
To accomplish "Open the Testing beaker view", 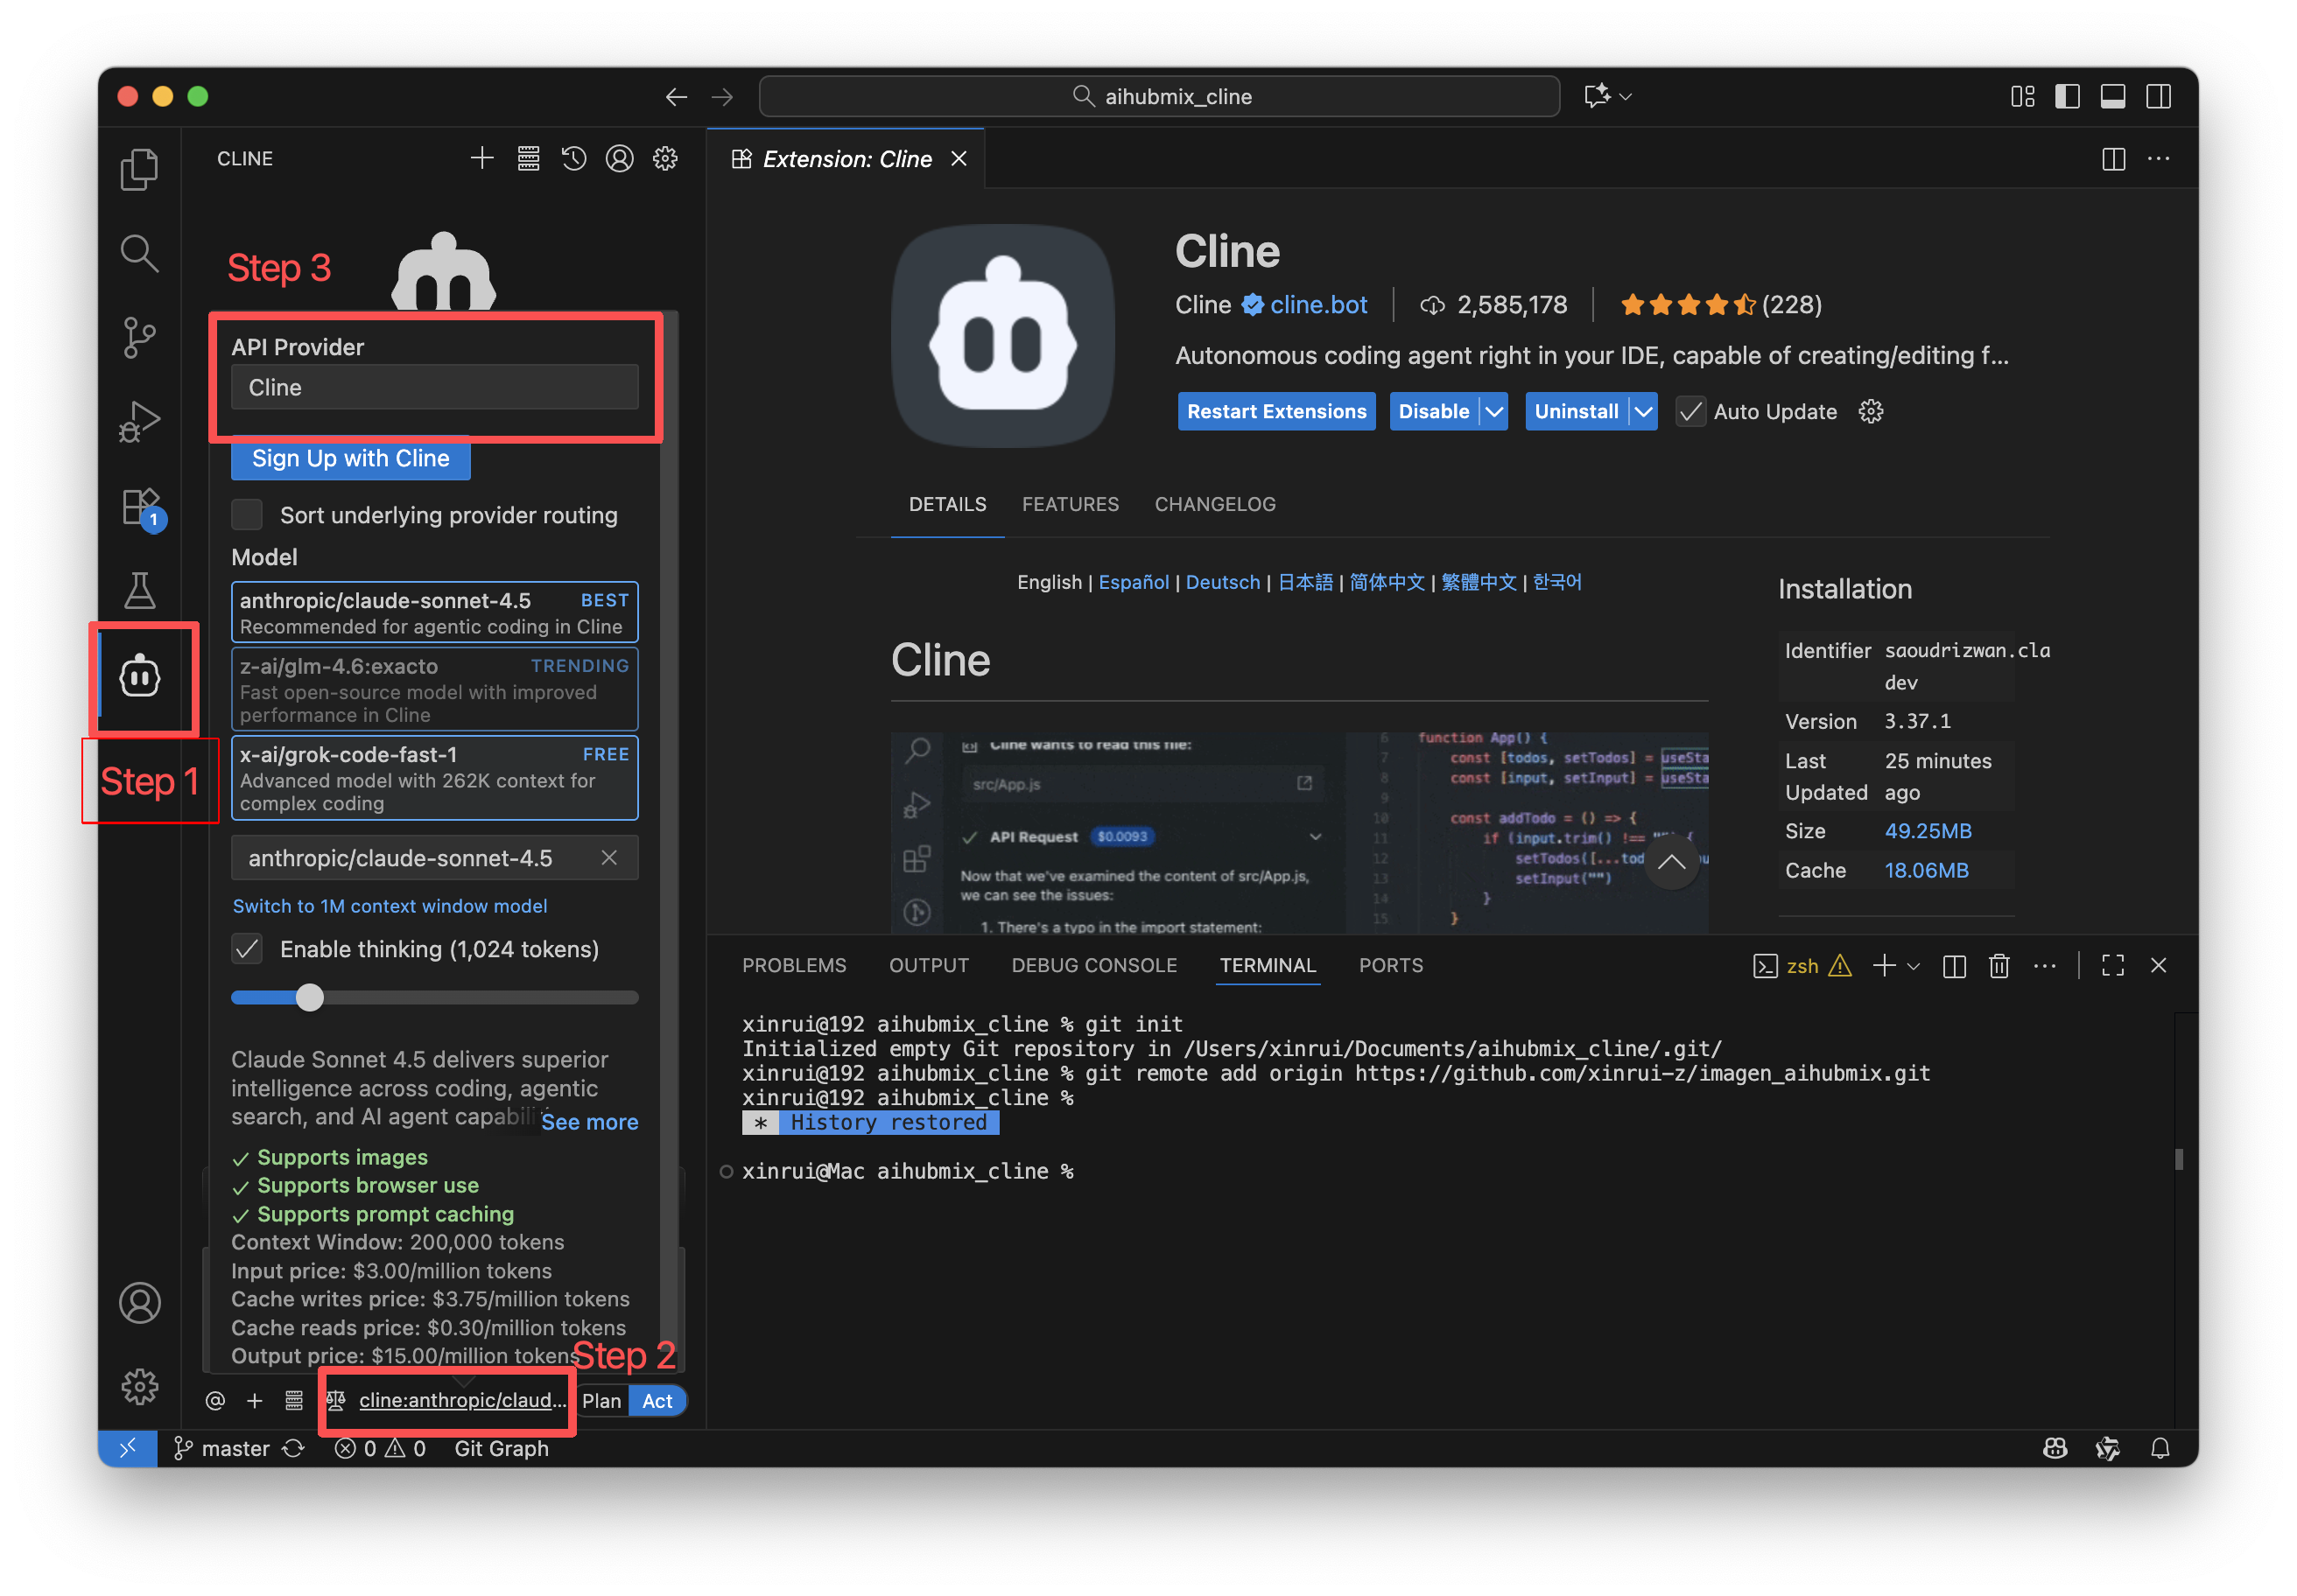I will (140, 590).
